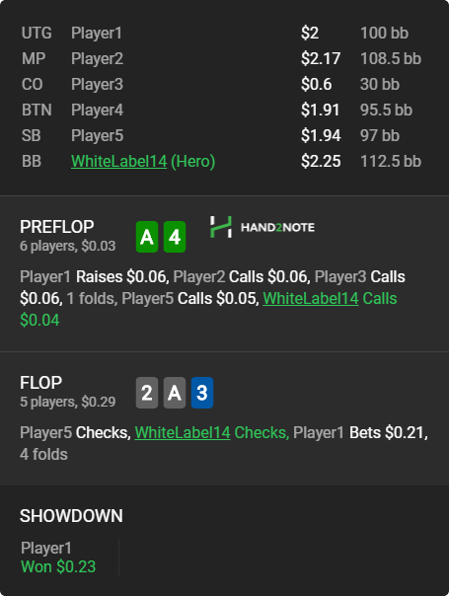Click the gray Ace flop card
This screenshot has height=596, width=449.
pyautogui.click(x=175, y=393)
